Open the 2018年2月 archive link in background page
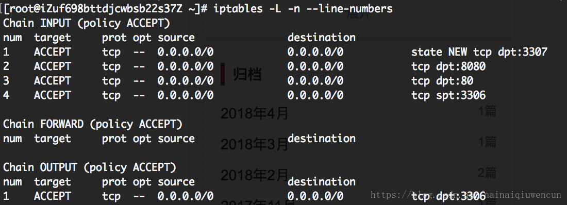Image resolution: width=567 pixels, height=205 pixels. pos(255,175)
